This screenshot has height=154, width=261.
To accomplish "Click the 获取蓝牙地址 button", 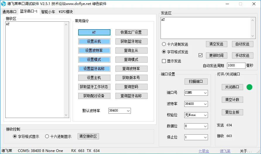I will [131, 41].
